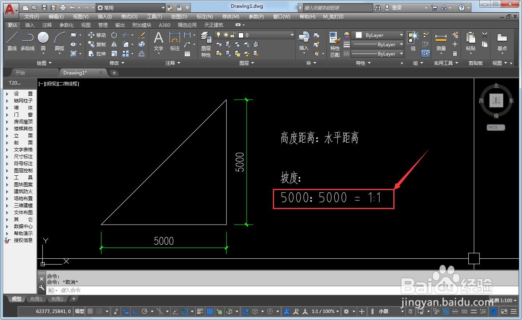Toggle transparency display in status bar
Image resolution: width=522 pixels, height=320 pixels.
click(x=210, y=311)
